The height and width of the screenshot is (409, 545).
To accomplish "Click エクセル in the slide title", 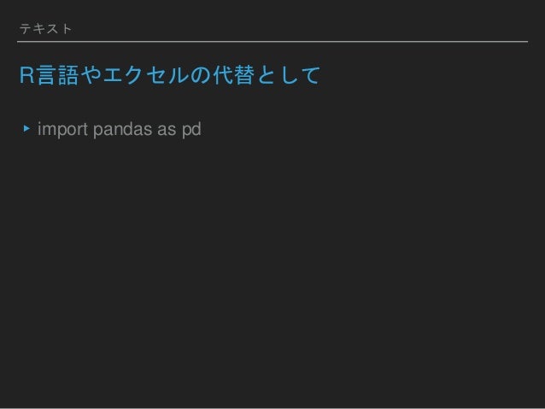I will point(146,75).
